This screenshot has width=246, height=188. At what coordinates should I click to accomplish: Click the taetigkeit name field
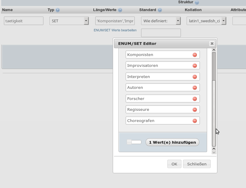click(24, 21)
